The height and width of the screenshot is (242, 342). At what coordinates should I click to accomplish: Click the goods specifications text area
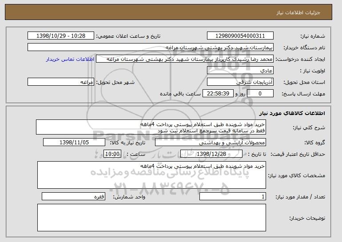click(151, 175)
